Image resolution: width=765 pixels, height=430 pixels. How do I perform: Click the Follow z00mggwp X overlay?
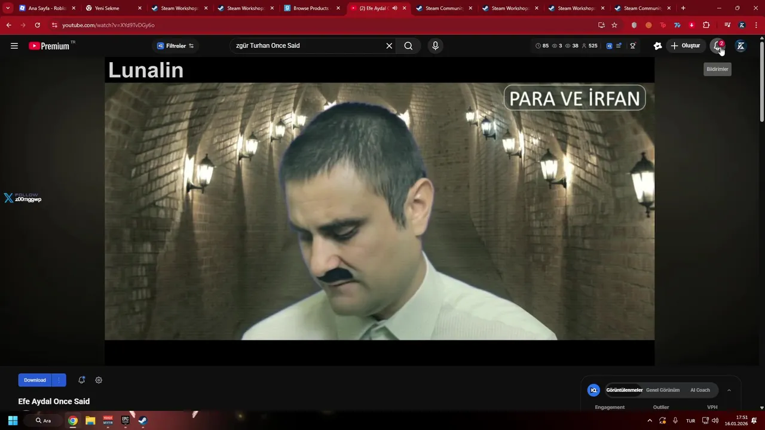(x=23, y=198)
